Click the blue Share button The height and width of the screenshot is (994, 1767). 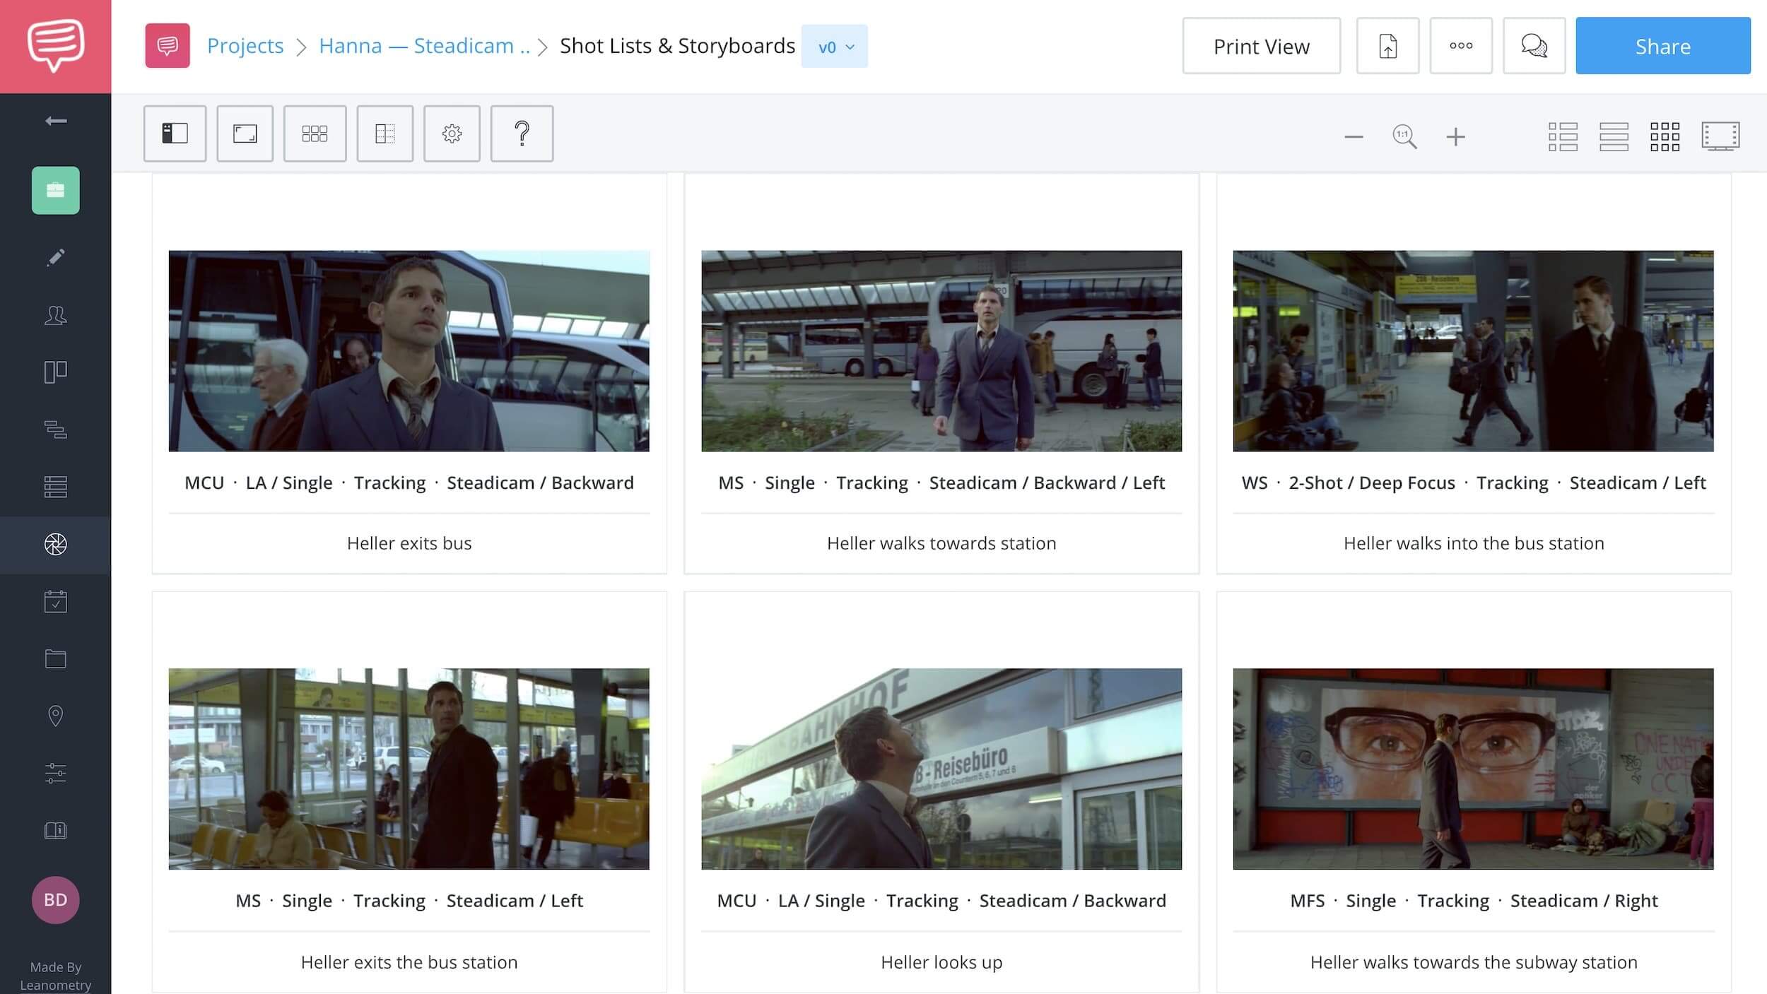(1662, 46)
